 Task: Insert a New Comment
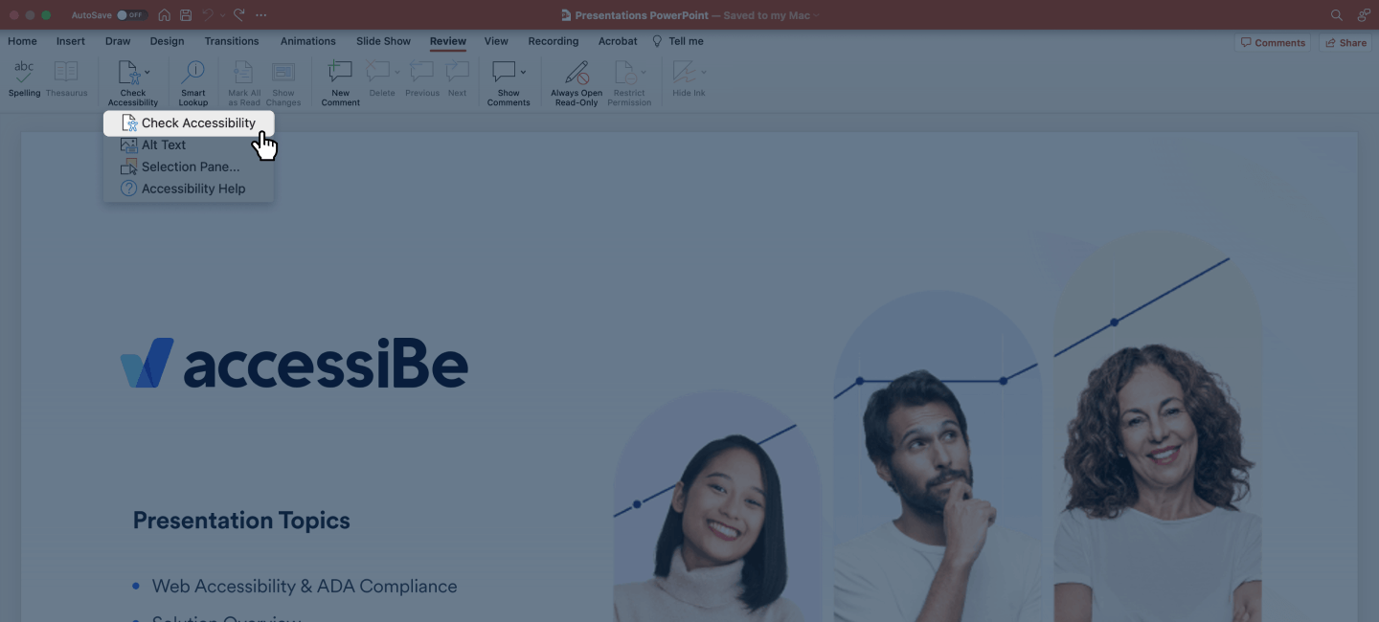point(340,74)
